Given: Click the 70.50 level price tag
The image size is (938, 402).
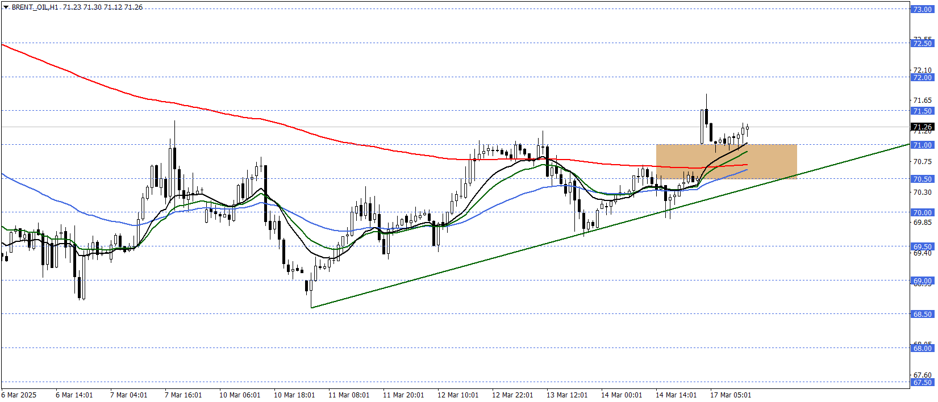Looking at the screenshot, I should (922, 179).
